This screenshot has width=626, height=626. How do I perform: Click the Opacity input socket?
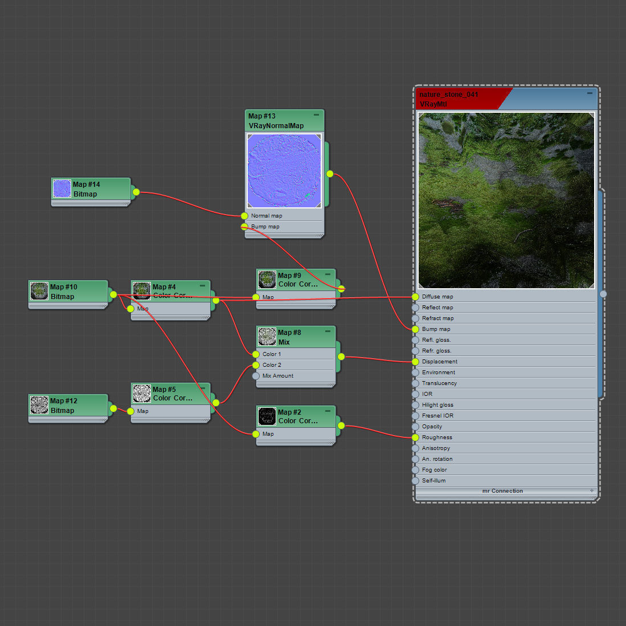click(416, 427)
